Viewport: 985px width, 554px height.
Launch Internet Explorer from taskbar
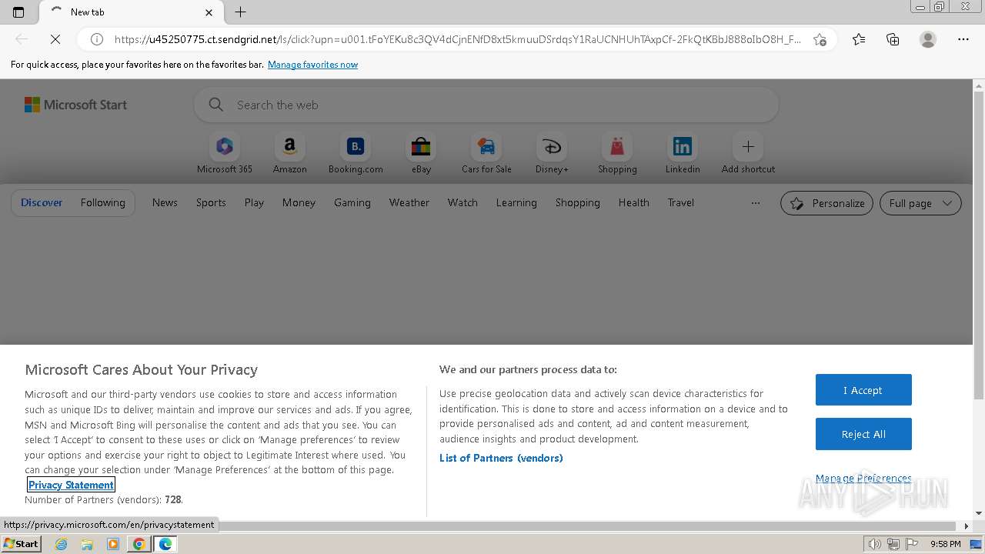[x=62, y=544]
